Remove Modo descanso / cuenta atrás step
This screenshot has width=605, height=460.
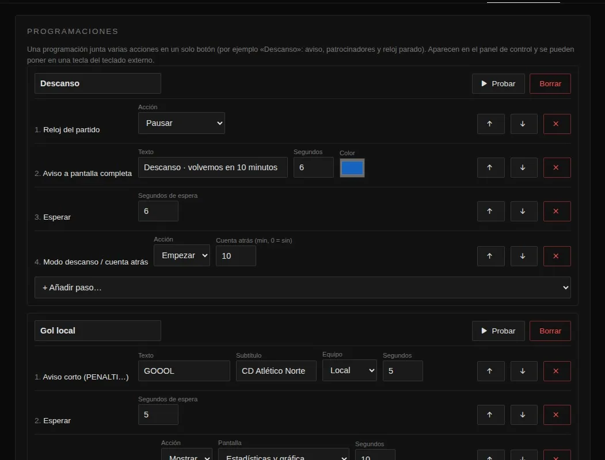(557, 256)
